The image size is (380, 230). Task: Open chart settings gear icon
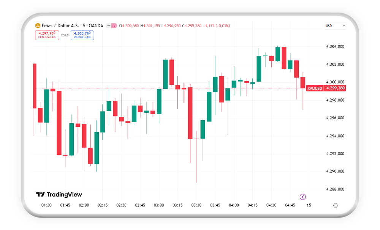click(335, 205)
